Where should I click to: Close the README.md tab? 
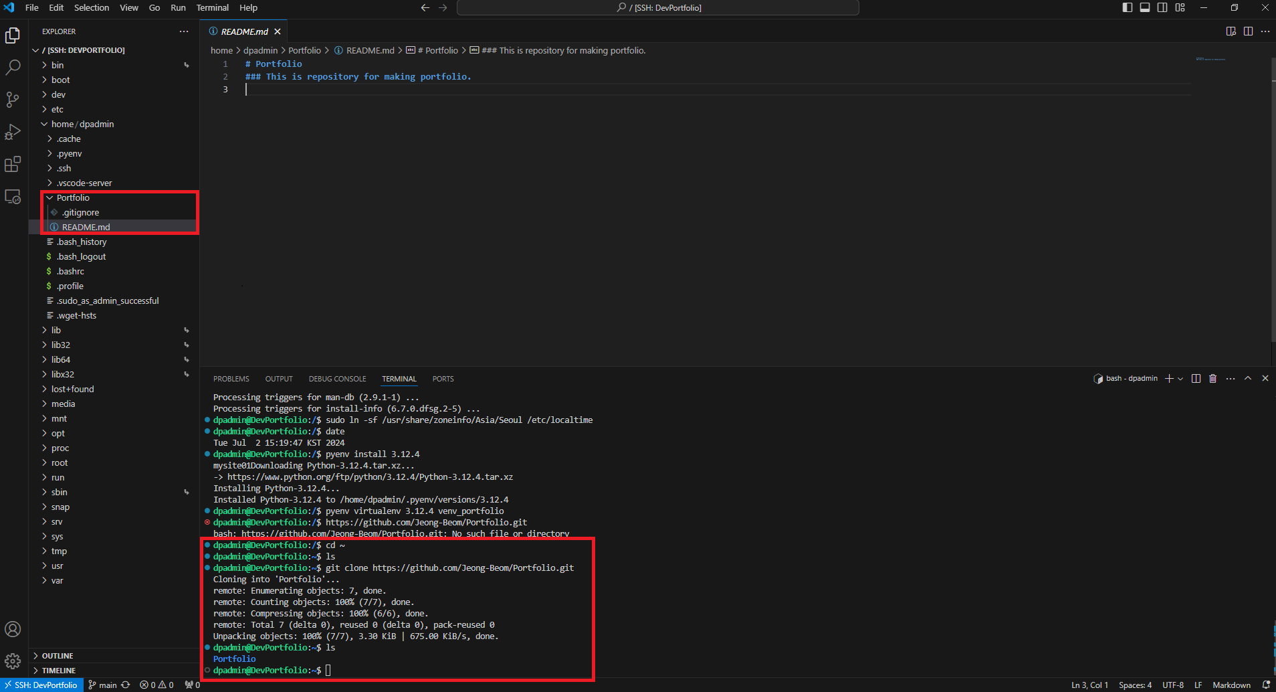click(278, 31)
